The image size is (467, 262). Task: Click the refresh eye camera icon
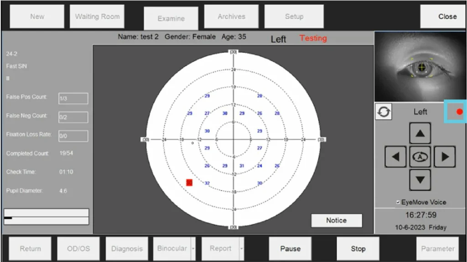[384, 112]
